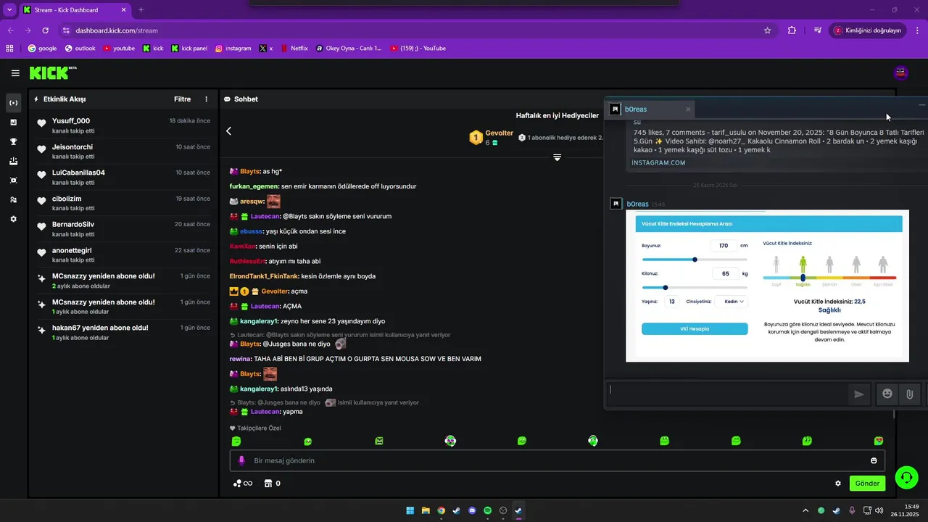Open the user avatar at top right
This screenshot has width=928, height=522.
pyautogui.click(x=901, y=72)
